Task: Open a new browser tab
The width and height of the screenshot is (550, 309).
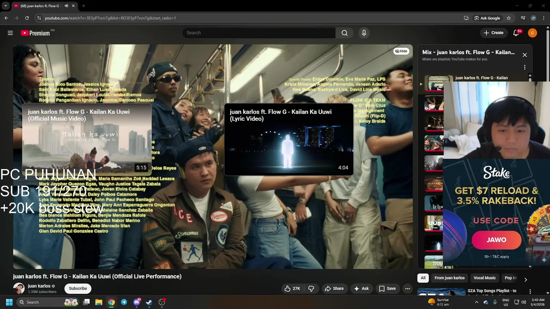Action: pyautogui.click(x=83, y=6)
